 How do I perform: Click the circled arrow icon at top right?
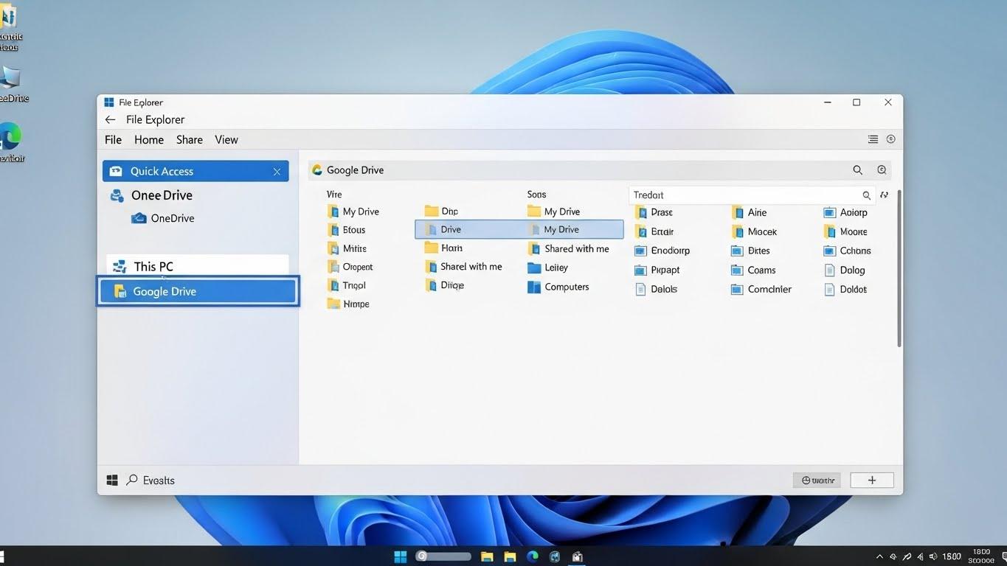click(890, 139)
